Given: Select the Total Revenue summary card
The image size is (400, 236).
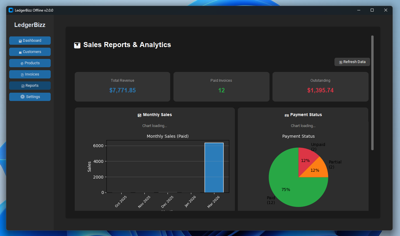Looking at the screenshot, I should [122, 86].
